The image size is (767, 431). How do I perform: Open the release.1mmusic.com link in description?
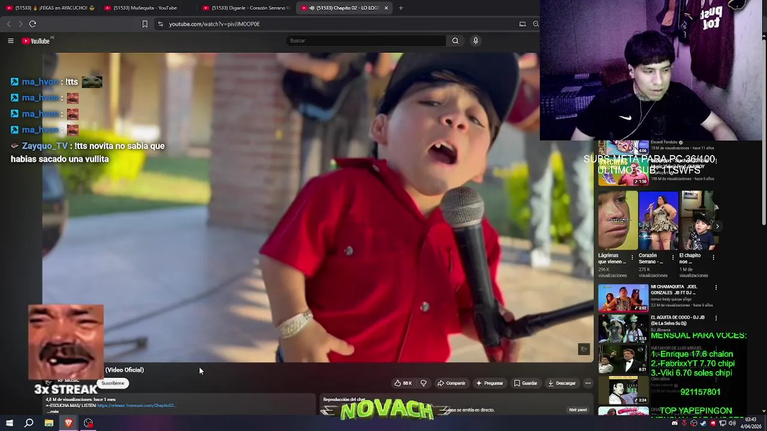[x=137, y=406]
